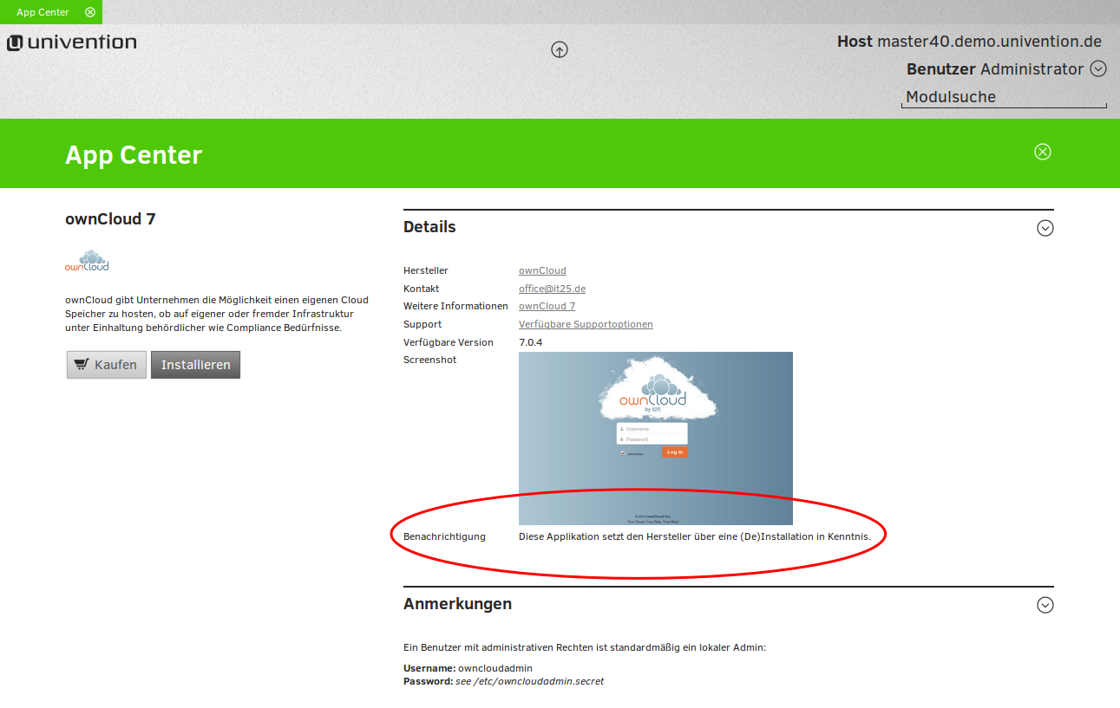Close the App Center tab with its X icon

point(90,12)
